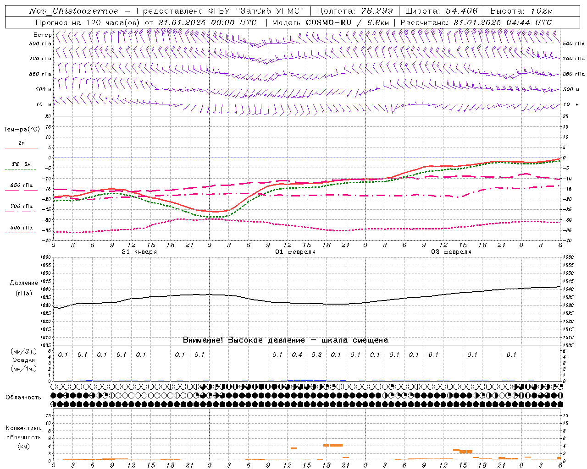Click the 500 гПа temperature legend entry

pos(22,228)
